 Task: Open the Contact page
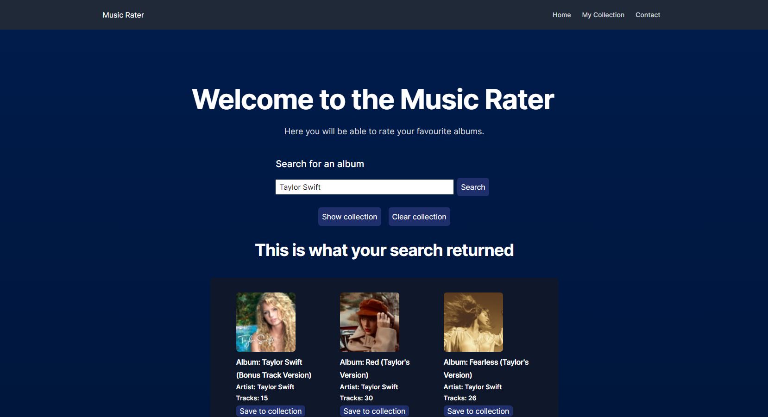[x=648, y=15]
